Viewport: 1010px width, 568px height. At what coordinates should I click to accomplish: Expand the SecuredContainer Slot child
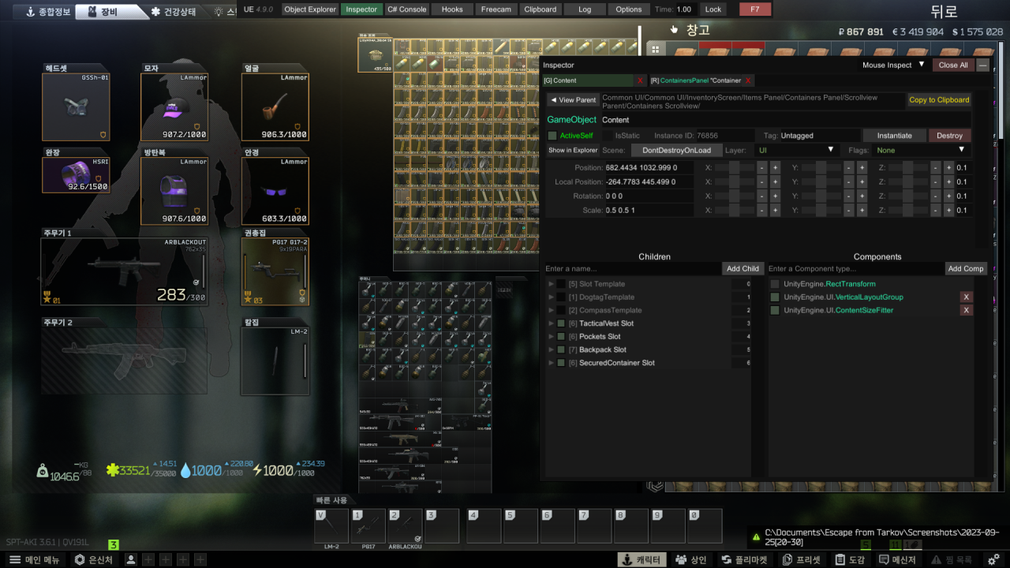(x=552, y=363)
